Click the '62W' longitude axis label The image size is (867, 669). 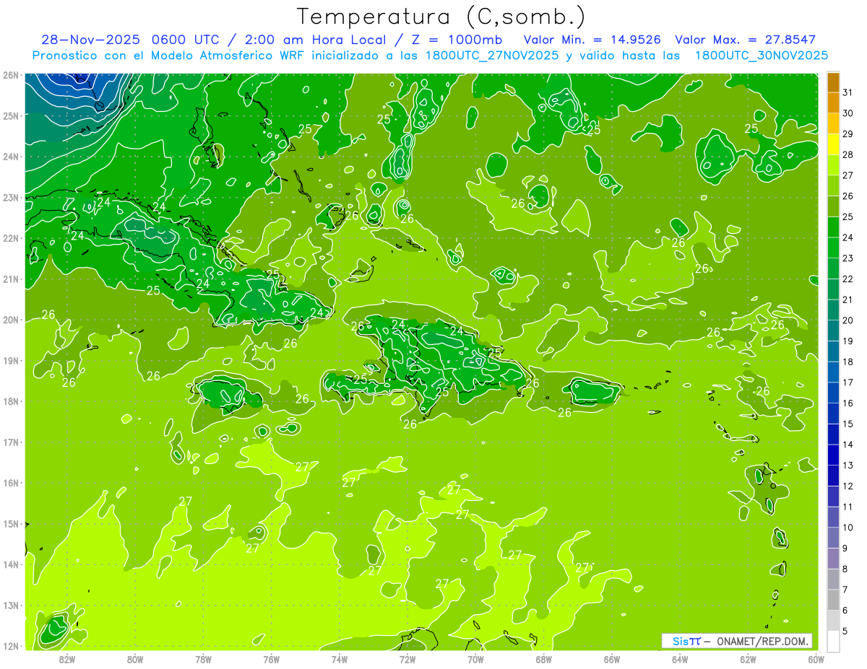click(x=749, y=659)
